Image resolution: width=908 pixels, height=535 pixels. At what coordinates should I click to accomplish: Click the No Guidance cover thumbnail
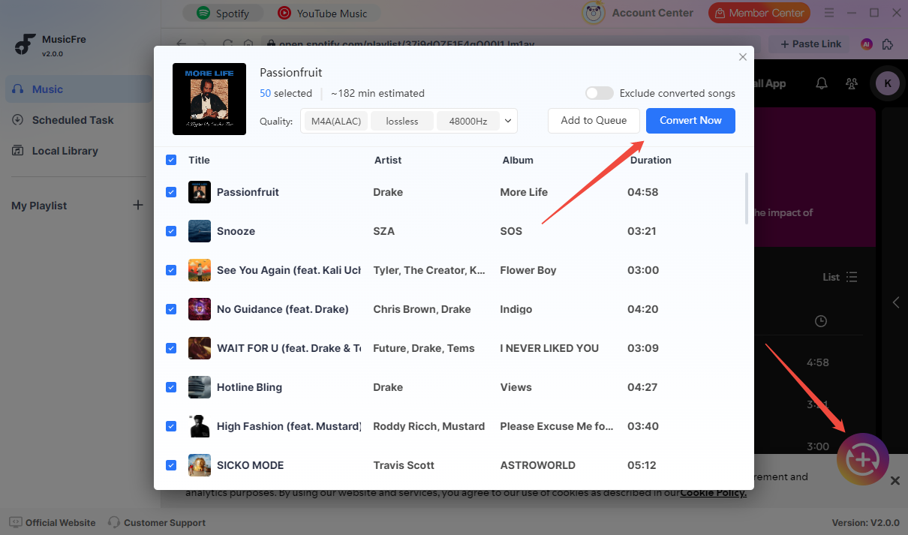(x=200, y=309)
